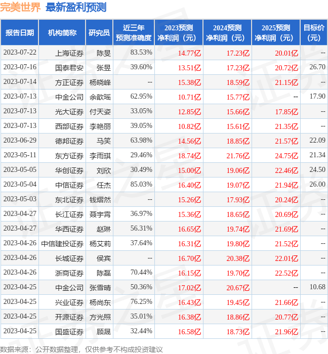Click the 数据来源 footnote text
328x354 pixels.
pyautogui.click(x=81, y=349)
